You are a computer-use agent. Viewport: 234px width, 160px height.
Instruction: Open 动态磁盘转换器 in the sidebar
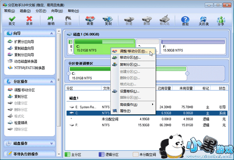(x=22, y=61)
